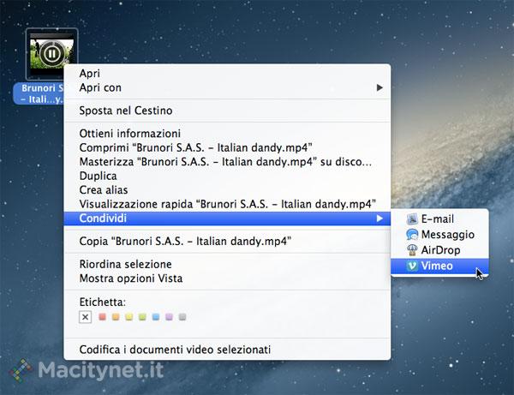
Task: Click the Messaggio speech bubble icon
Action: (412, 235)
